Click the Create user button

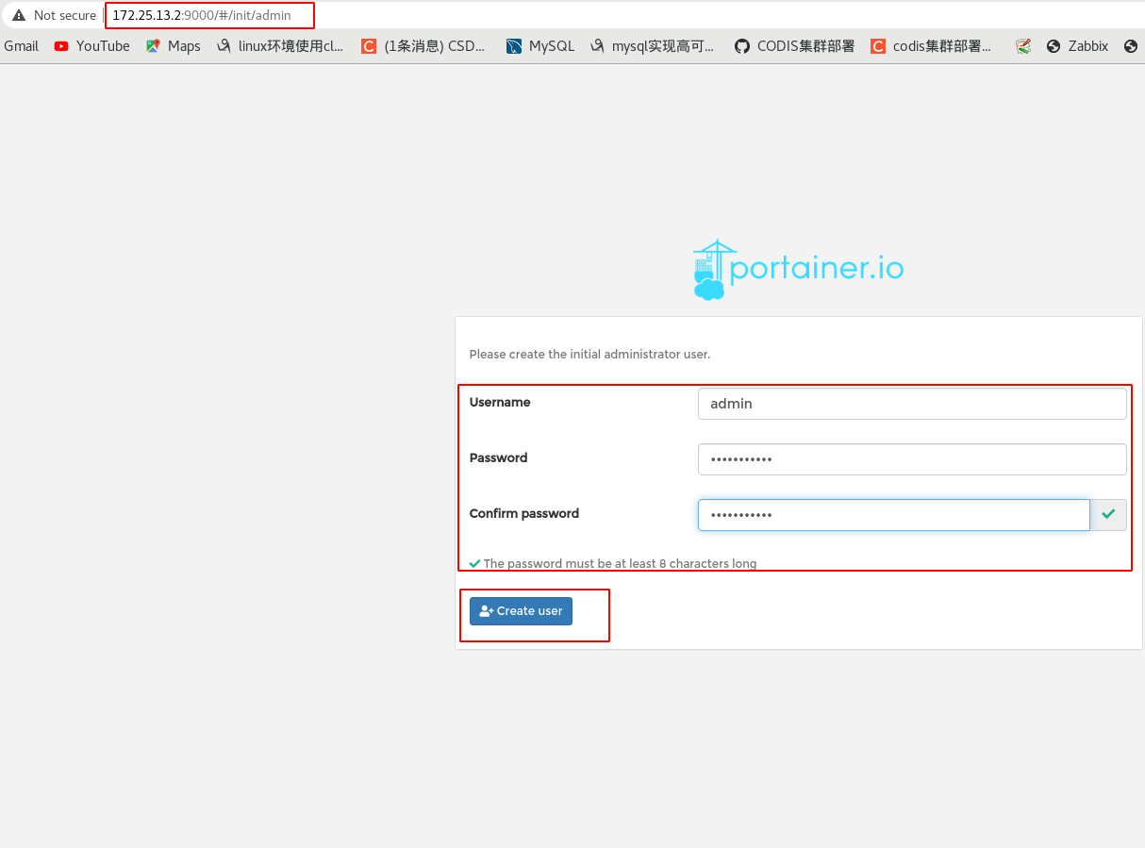[x=521, y=611]
